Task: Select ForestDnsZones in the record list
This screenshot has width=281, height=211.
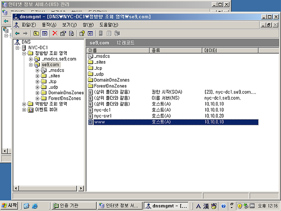Action: click(x=110, y=86)
